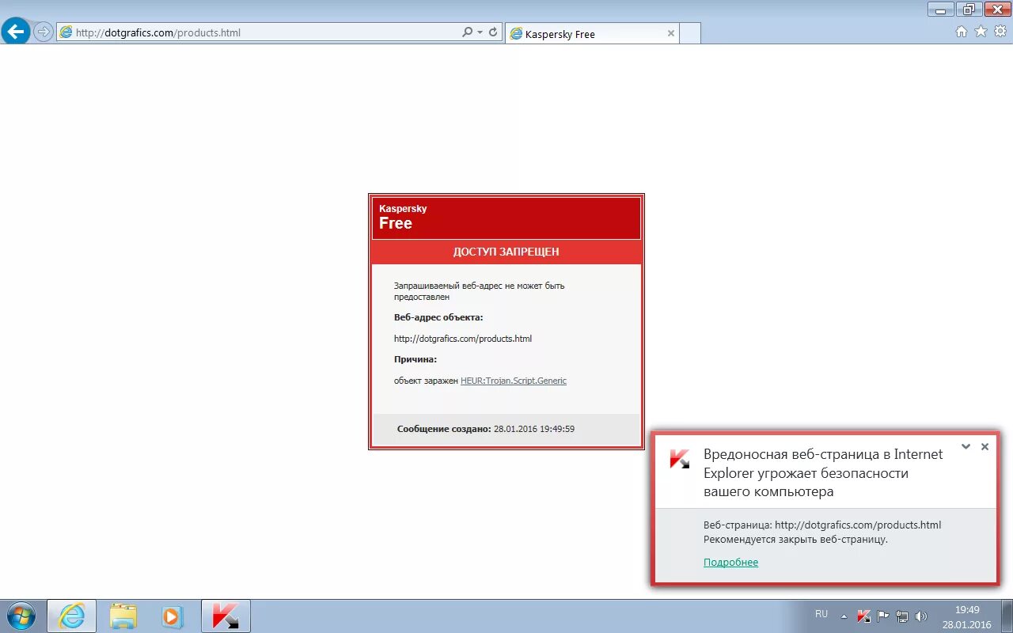
Task: Open Windows Explorer folder on taskbar
Action: tap(123, 616)
